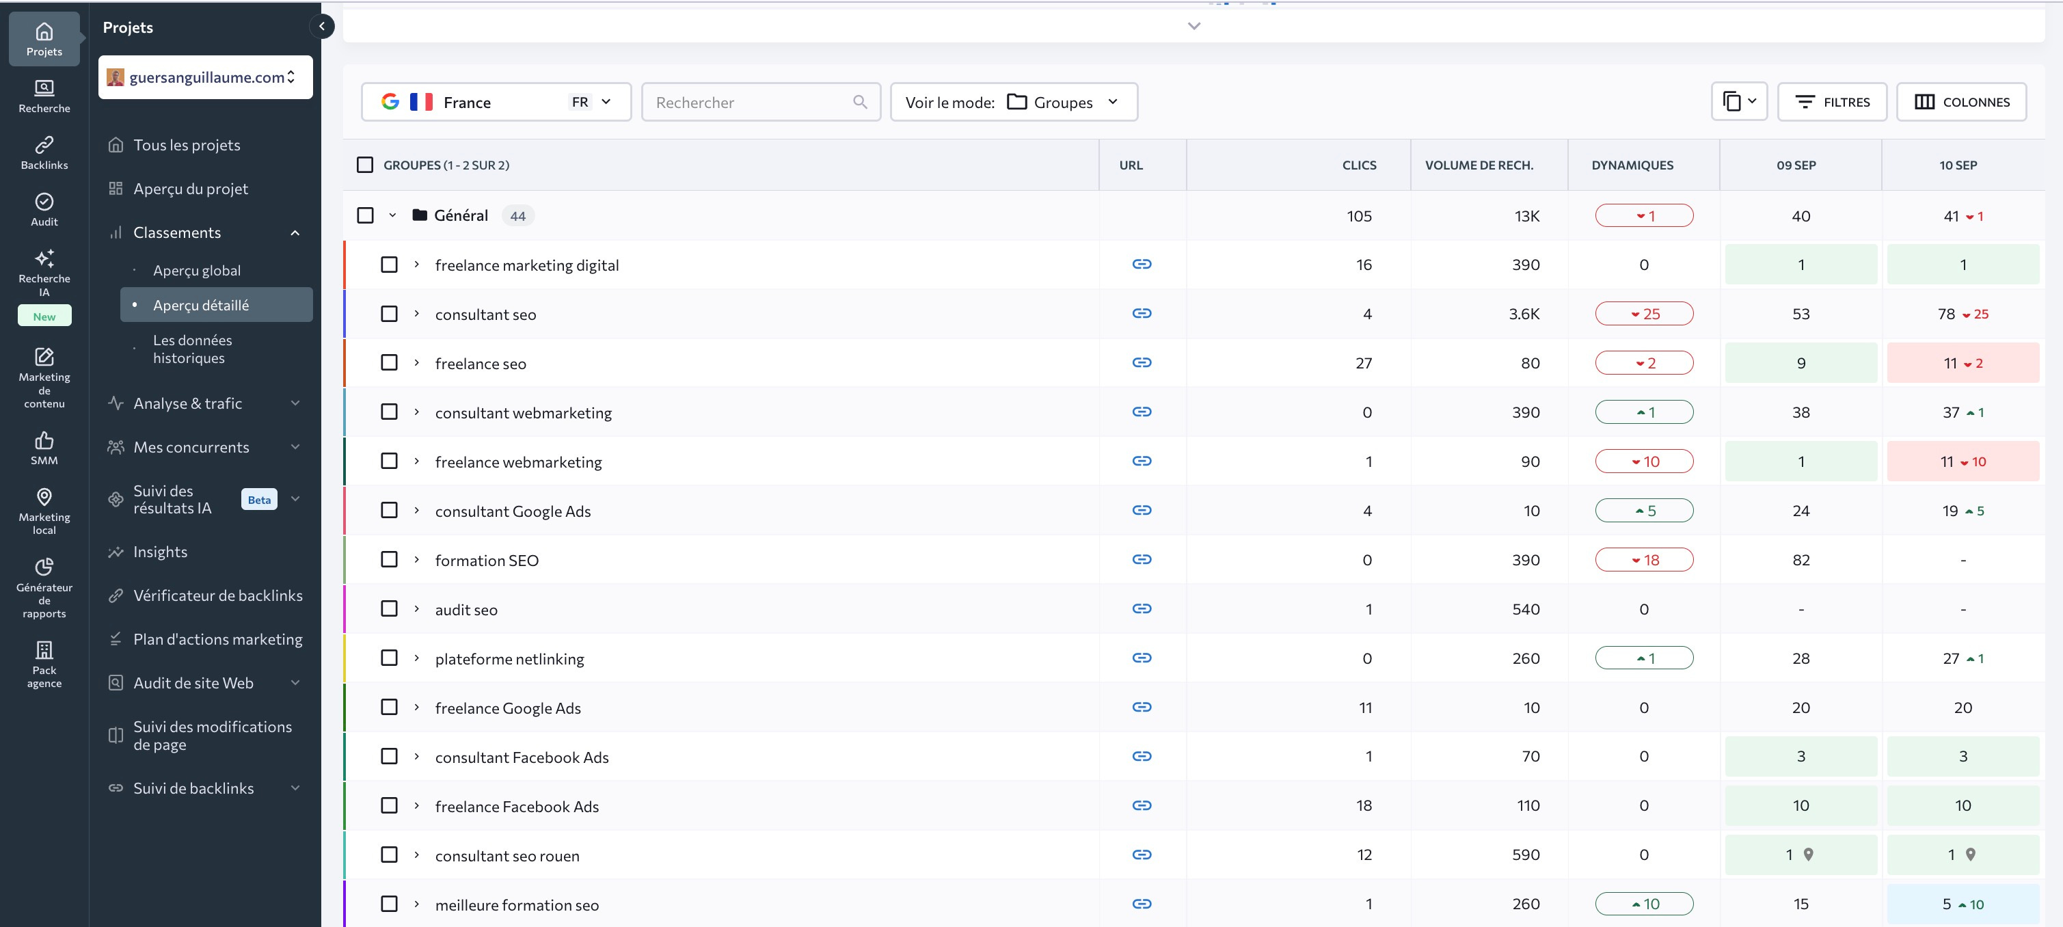Select all groups header checkbox
This screenshot has width=2063, height=927.
365,165
